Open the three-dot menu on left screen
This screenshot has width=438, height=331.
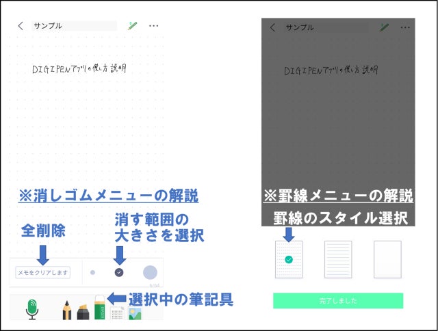[153, 26]
